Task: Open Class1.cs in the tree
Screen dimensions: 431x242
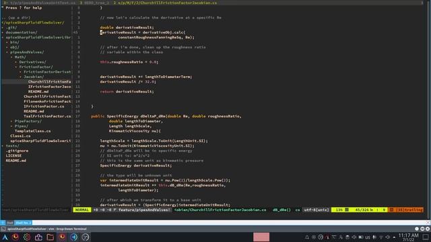Action: [x=20, y=136]
